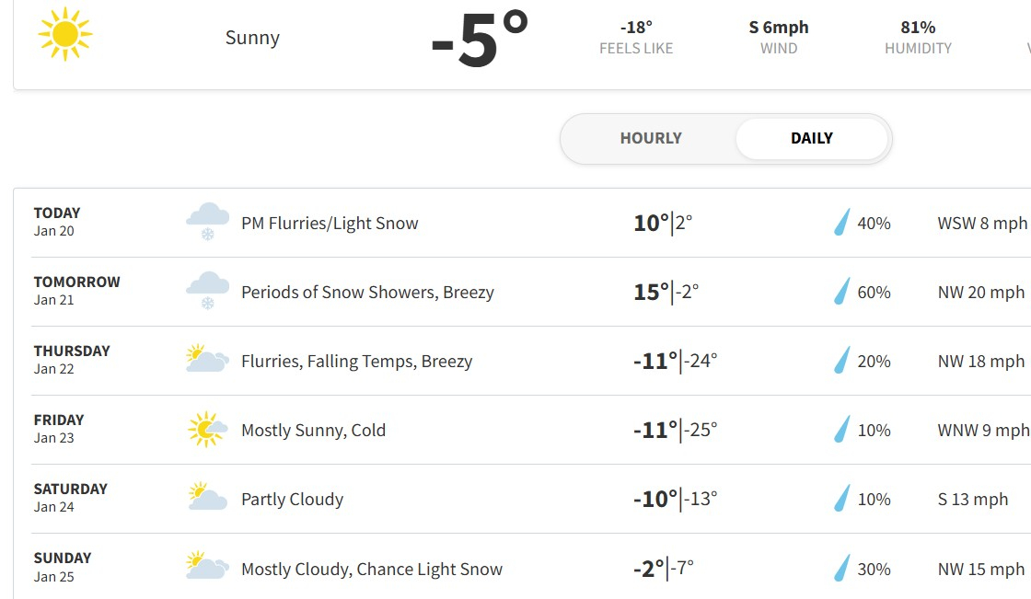The width and height of the screenshot is (1031, 599).
Task: Select the Daily forecast toggle
Action: pos(811,138)
